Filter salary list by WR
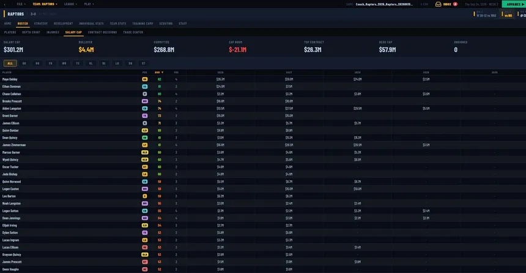526x273 pixels. point(64,64)
